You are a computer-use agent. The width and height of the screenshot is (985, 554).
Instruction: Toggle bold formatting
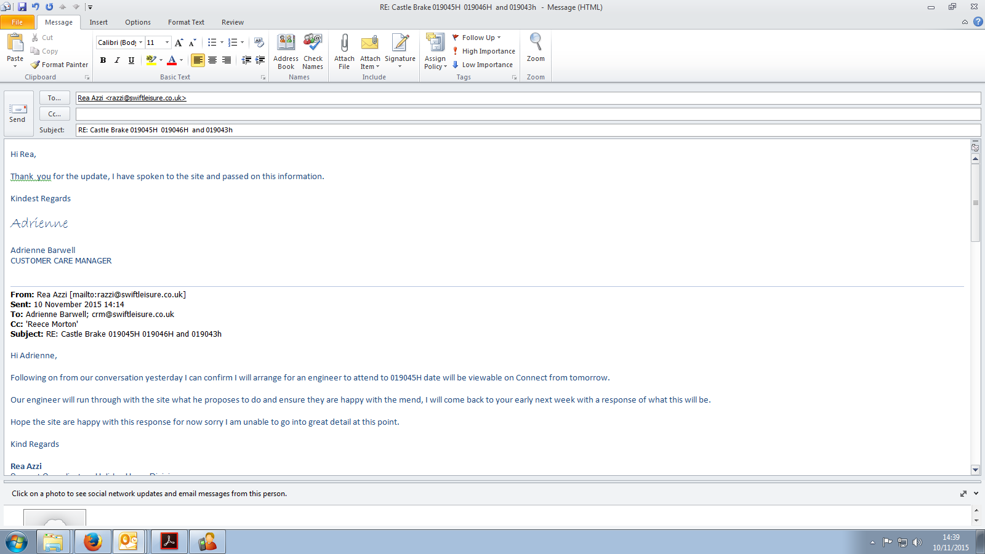(x=103, y=60)
